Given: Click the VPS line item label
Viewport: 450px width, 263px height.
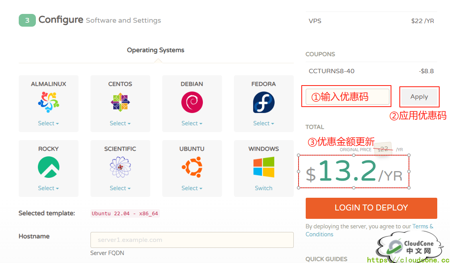Looking at the screenshot, I should pyautogui.click(x=315, y=21).
